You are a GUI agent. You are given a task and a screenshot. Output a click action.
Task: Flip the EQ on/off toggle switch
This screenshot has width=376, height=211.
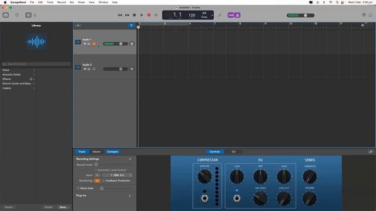(237, 198)
